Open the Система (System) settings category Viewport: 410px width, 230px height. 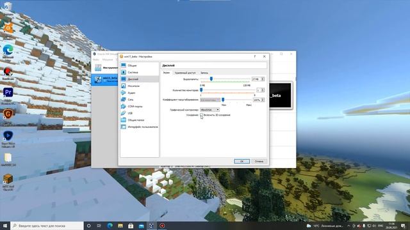pos(140,72)
